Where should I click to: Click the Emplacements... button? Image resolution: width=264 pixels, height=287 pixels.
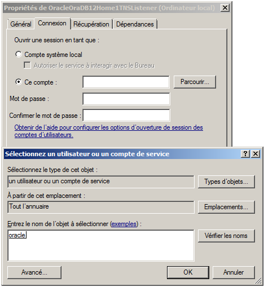point(226,207)
